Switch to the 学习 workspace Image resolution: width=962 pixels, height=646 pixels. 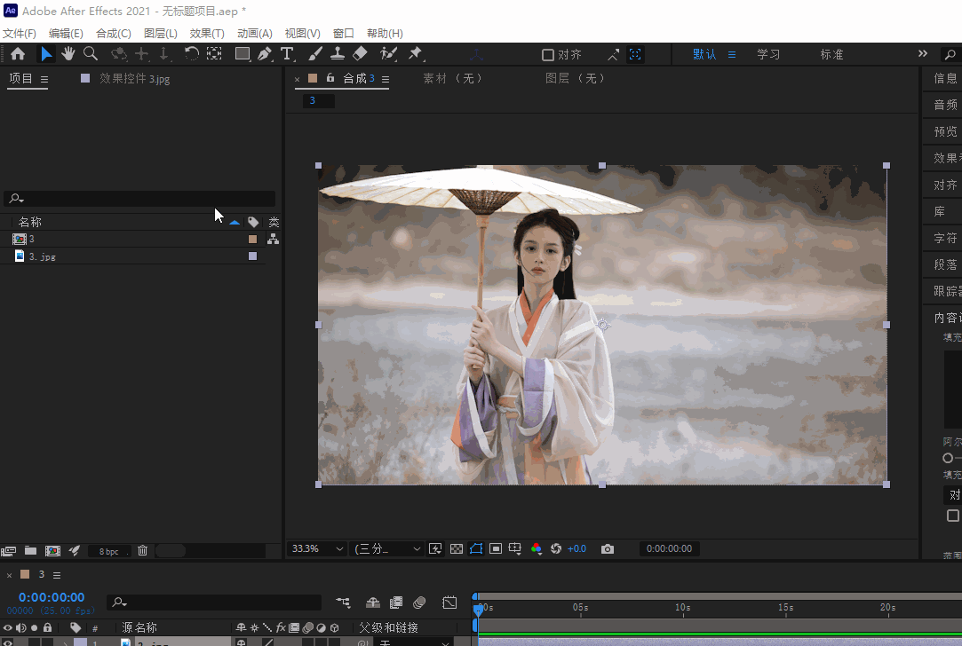tap(768, 54)
